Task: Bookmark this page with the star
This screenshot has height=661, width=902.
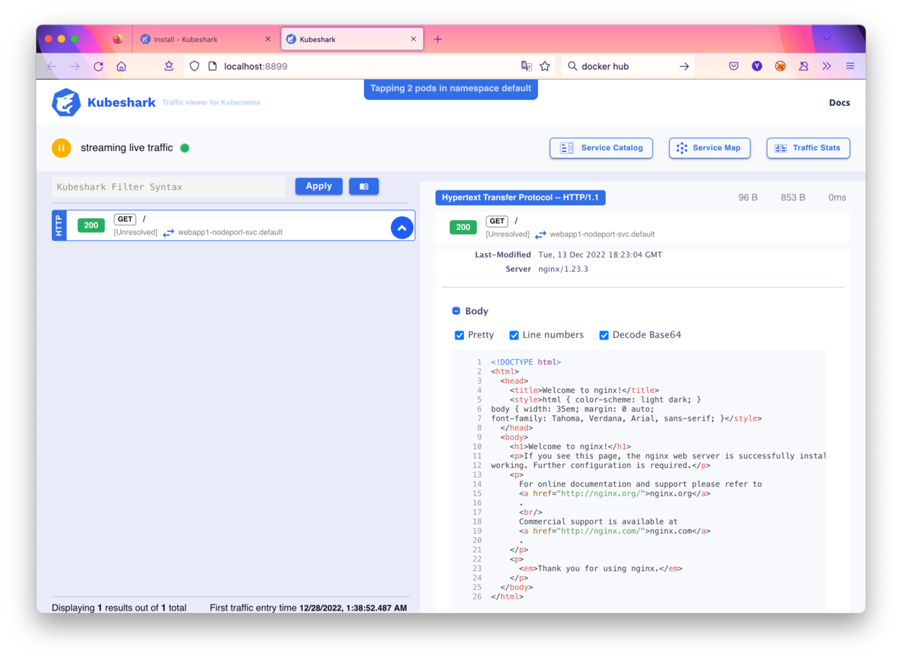Action: click(x=545, y=66)
